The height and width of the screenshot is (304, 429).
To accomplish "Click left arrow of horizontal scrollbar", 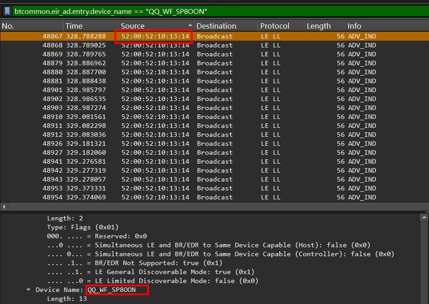I will point(4,207).
